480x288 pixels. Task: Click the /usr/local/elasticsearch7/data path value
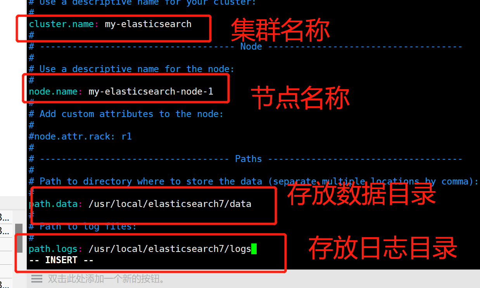[170, 204]
